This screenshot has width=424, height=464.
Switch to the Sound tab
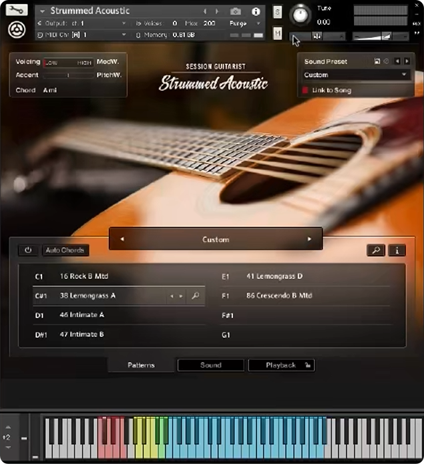click(x=211, y=365)
